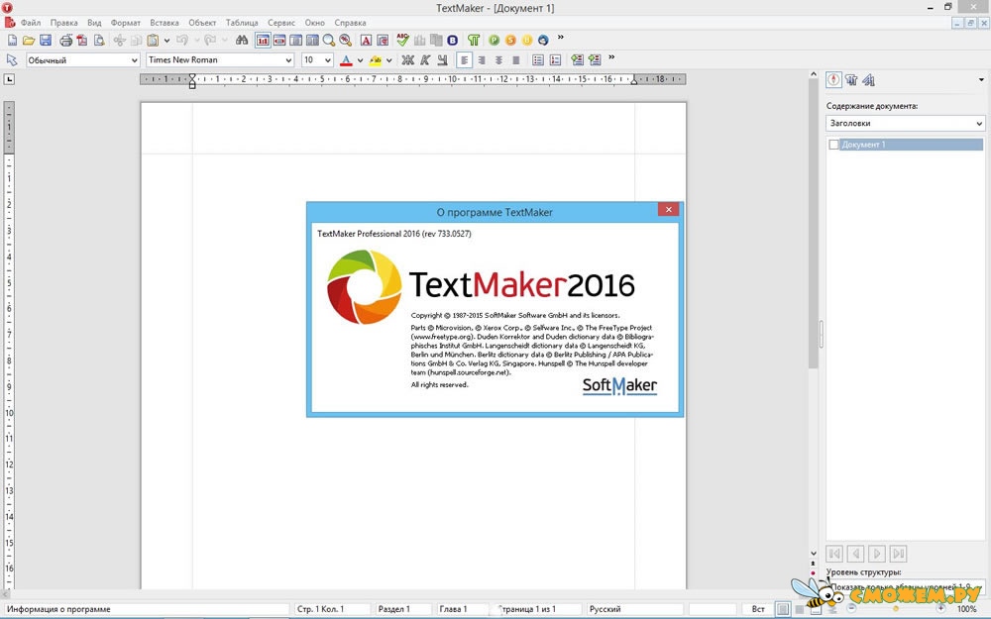991x619 pixels.
Task: Increase indent with the toolbar icon
Action: pyautogui.click(x=595, y=60)
